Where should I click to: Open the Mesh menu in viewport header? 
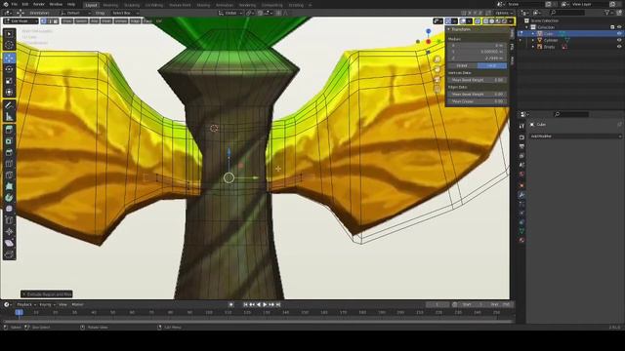click(x=106, y=20)
